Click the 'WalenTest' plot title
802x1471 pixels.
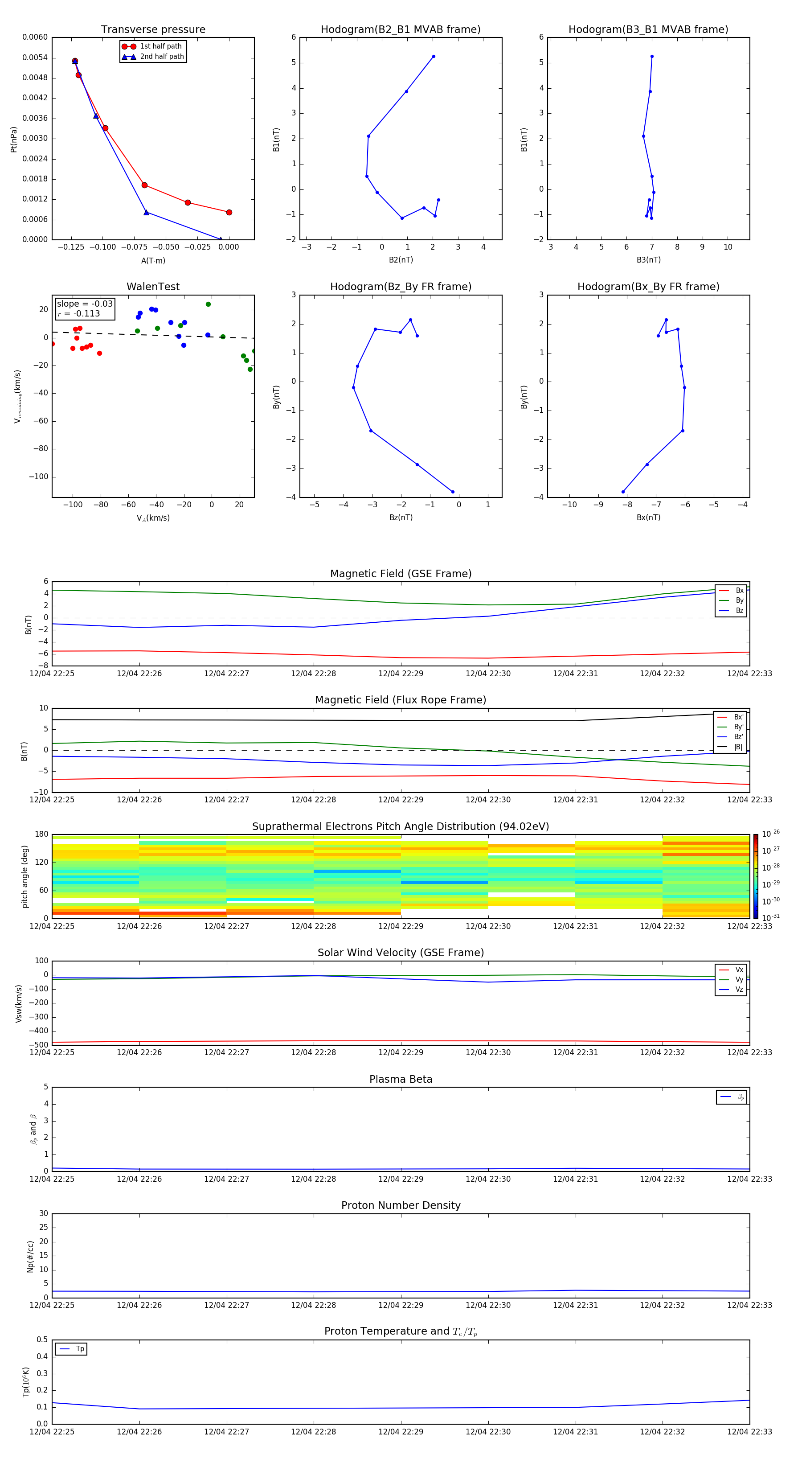coord(153,287)
